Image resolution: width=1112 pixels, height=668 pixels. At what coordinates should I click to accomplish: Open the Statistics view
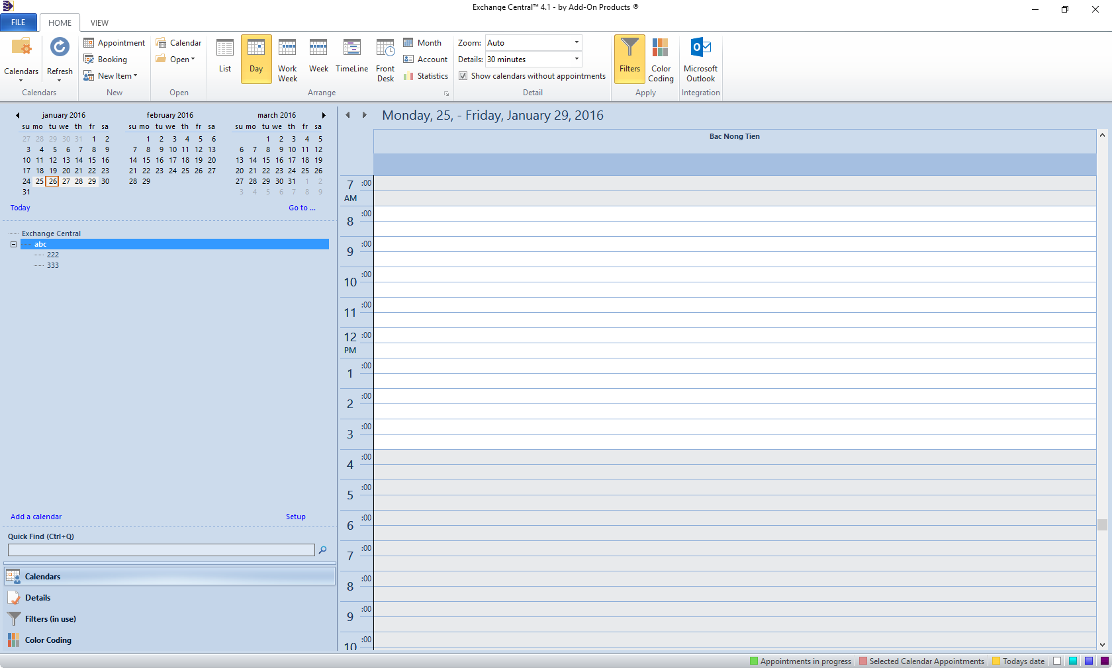(x=426, y=76)
